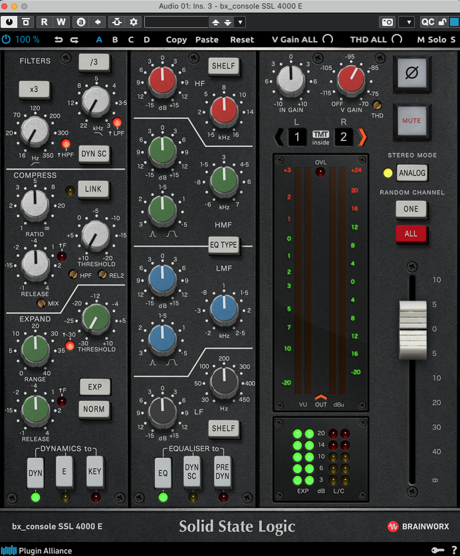This screenshot has width=460, height=556.
Task: Toggle the MUTE button
Action: pos(411,121)
